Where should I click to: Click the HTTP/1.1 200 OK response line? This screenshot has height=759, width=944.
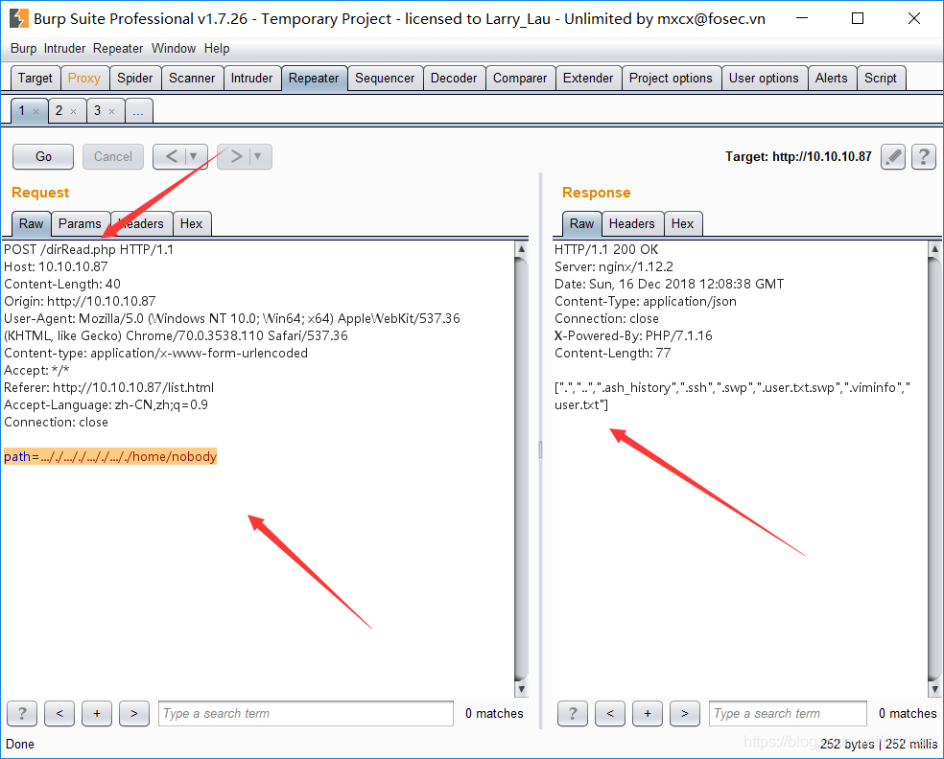(606, 249)
